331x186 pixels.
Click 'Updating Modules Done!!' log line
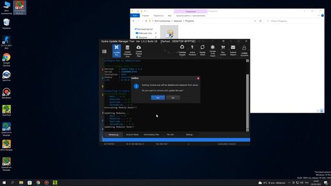click(x=119, y=127)
